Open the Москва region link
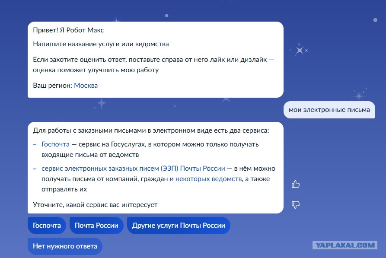This screenshot has width=386, height=258. coord(86,86)
